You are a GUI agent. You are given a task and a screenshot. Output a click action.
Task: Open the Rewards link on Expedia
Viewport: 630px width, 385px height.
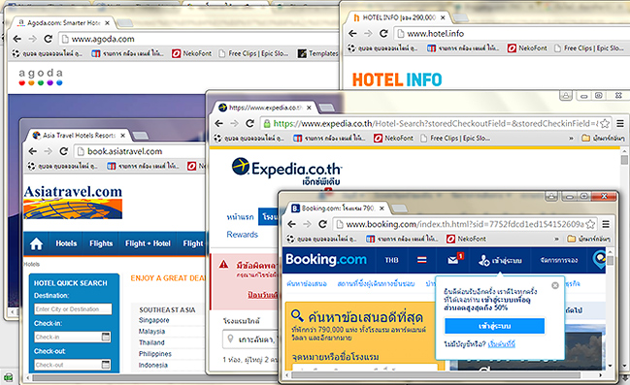point(243,235)
